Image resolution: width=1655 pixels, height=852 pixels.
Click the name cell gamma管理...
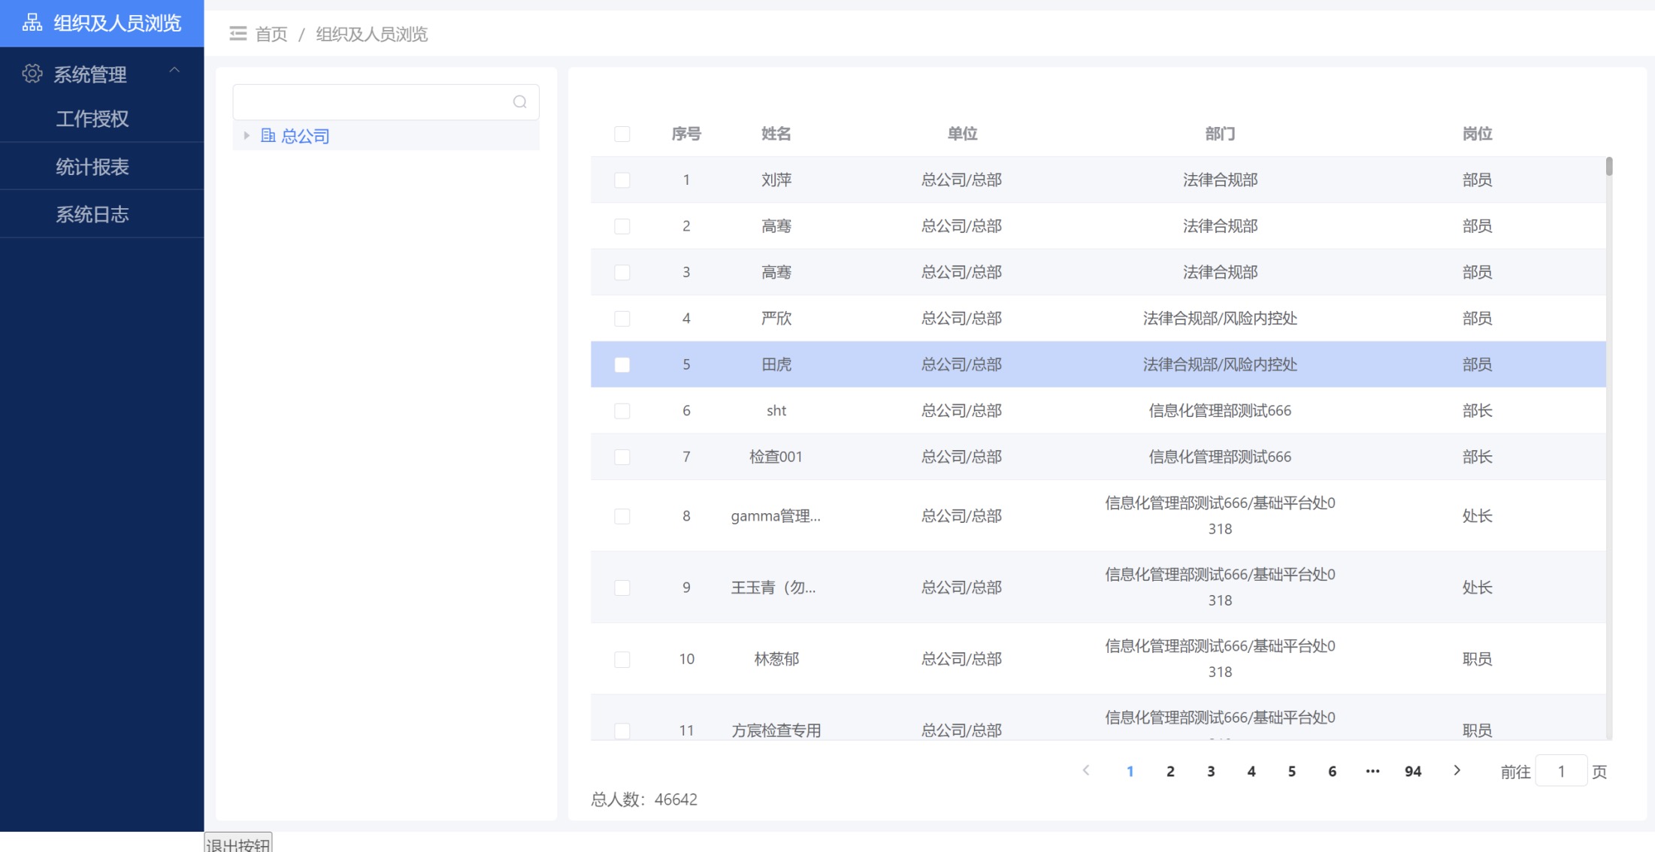tap(776, 516)
